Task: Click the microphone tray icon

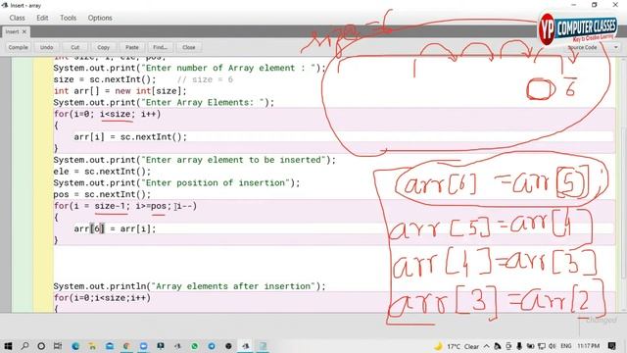Action: 519,346
